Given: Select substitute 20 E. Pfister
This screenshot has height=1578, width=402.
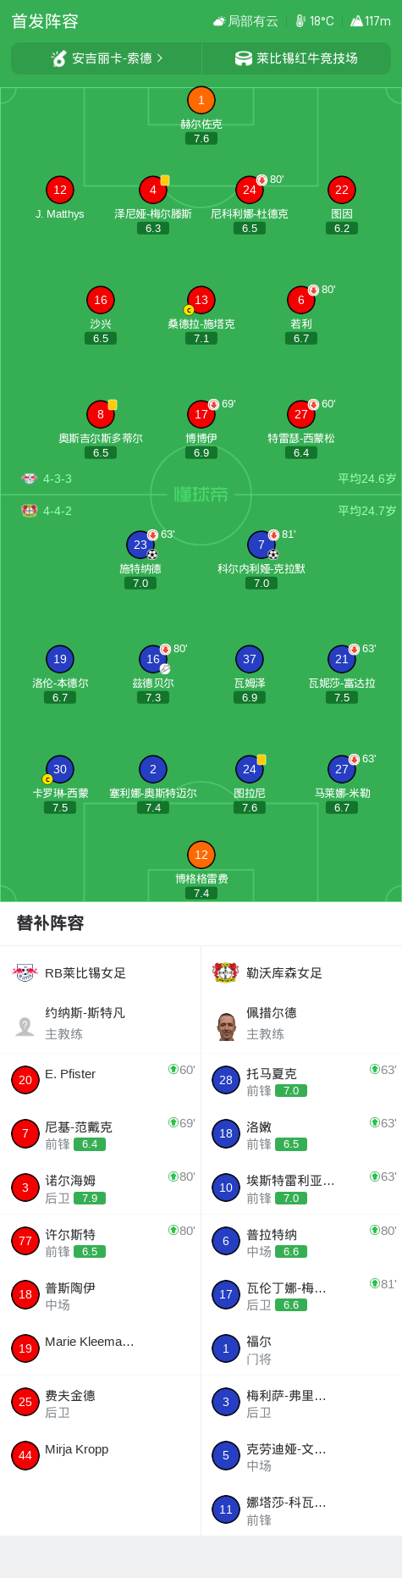Looking at the screenshot, I should click(100, 1080).
